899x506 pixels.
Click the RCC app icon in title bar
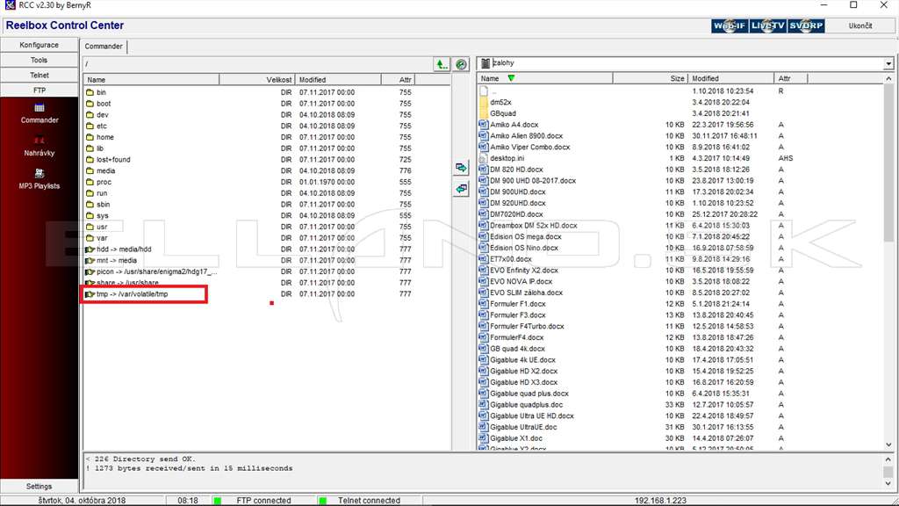click(10, 5)
